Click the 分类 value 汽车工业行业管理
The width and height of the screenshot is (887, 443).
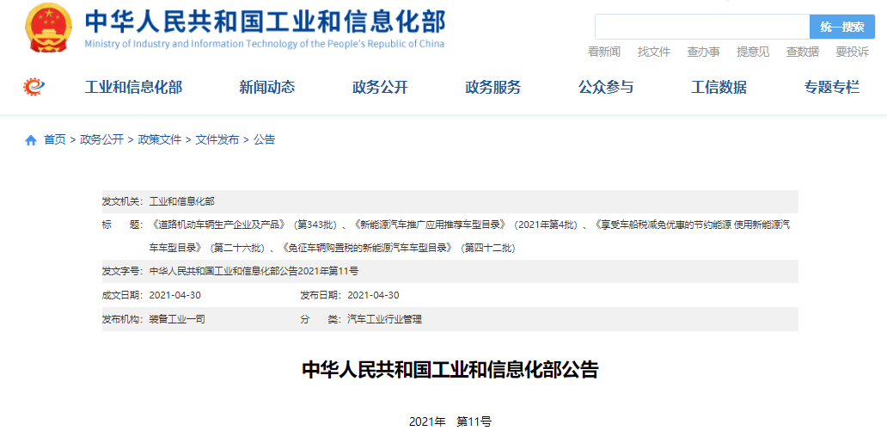[x=385, y=319]
